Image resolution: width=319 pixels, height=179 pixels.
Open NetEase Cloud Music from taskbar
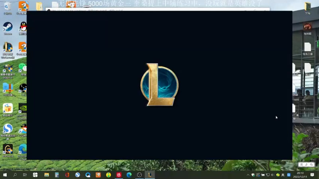point(119,175)
